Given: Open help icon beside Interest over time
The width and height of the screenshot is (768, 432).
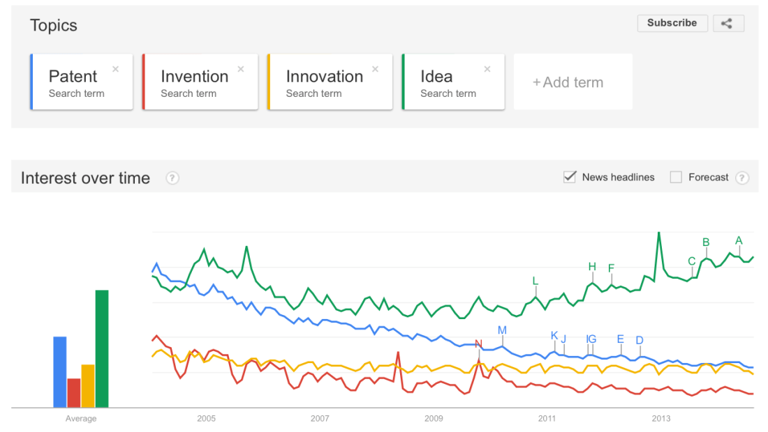Looking at the screenshot, I should click(x=172, y=178).
